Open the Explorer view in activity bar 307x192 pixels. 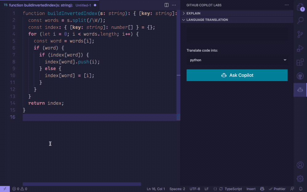click(x=300, y=7)
